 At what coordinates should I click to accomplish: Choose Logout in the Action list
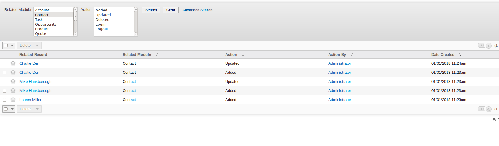tap(114, 29)
